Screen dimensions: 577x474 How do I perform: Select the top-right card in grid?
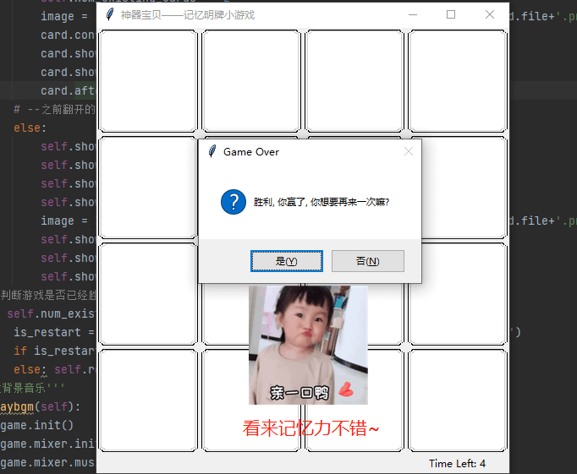click(458, 81)
